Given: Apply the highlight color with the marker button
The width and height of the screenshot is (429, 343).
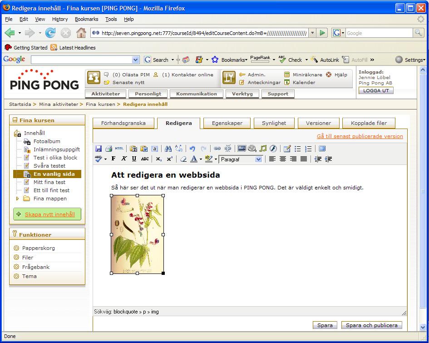Looking at the screenshot, I should tap(209, 159).
